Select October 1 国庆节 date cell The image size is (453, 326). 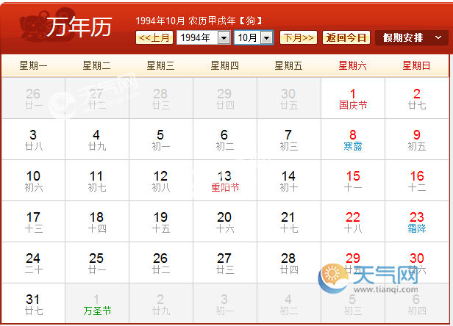tap(352, 98)
